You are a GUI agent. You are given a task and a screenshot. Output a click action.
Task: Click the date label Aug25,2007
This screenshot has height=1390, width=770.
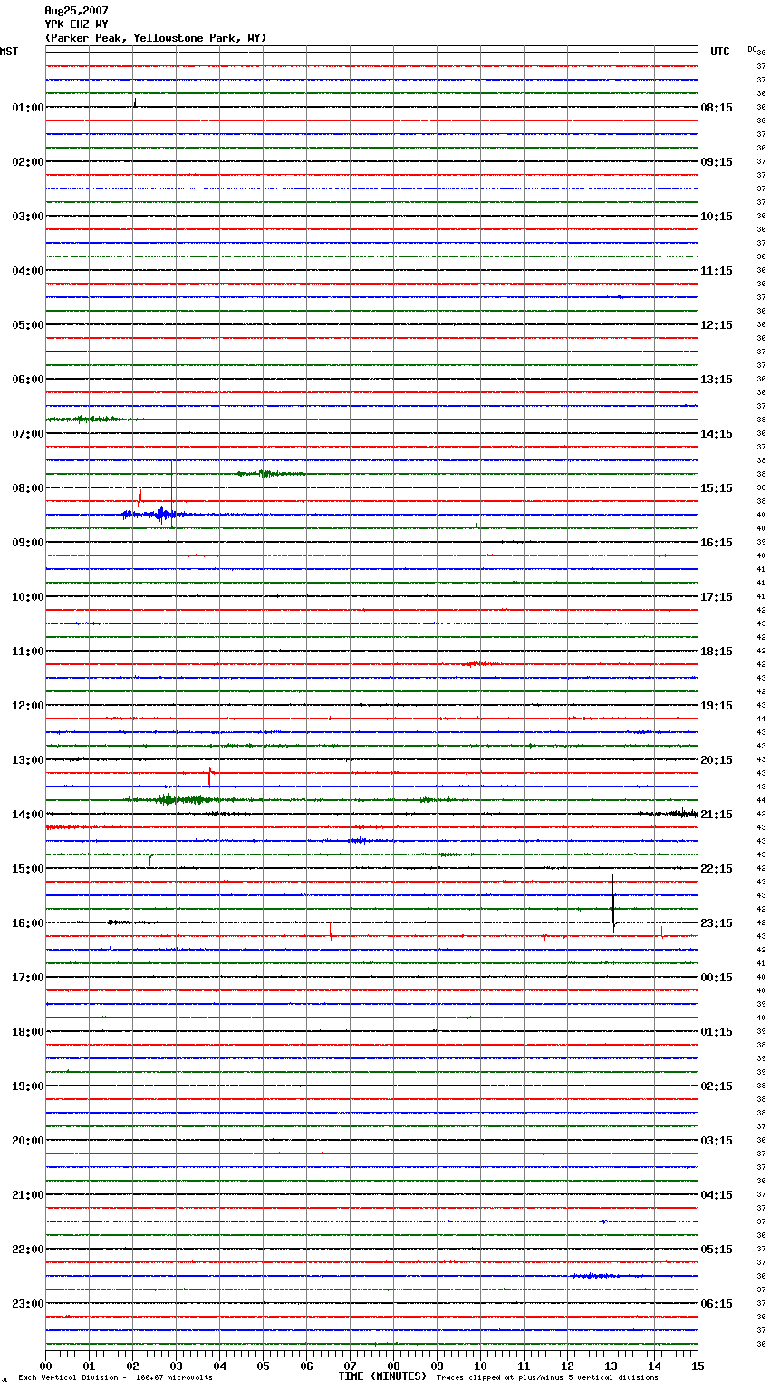76,11
